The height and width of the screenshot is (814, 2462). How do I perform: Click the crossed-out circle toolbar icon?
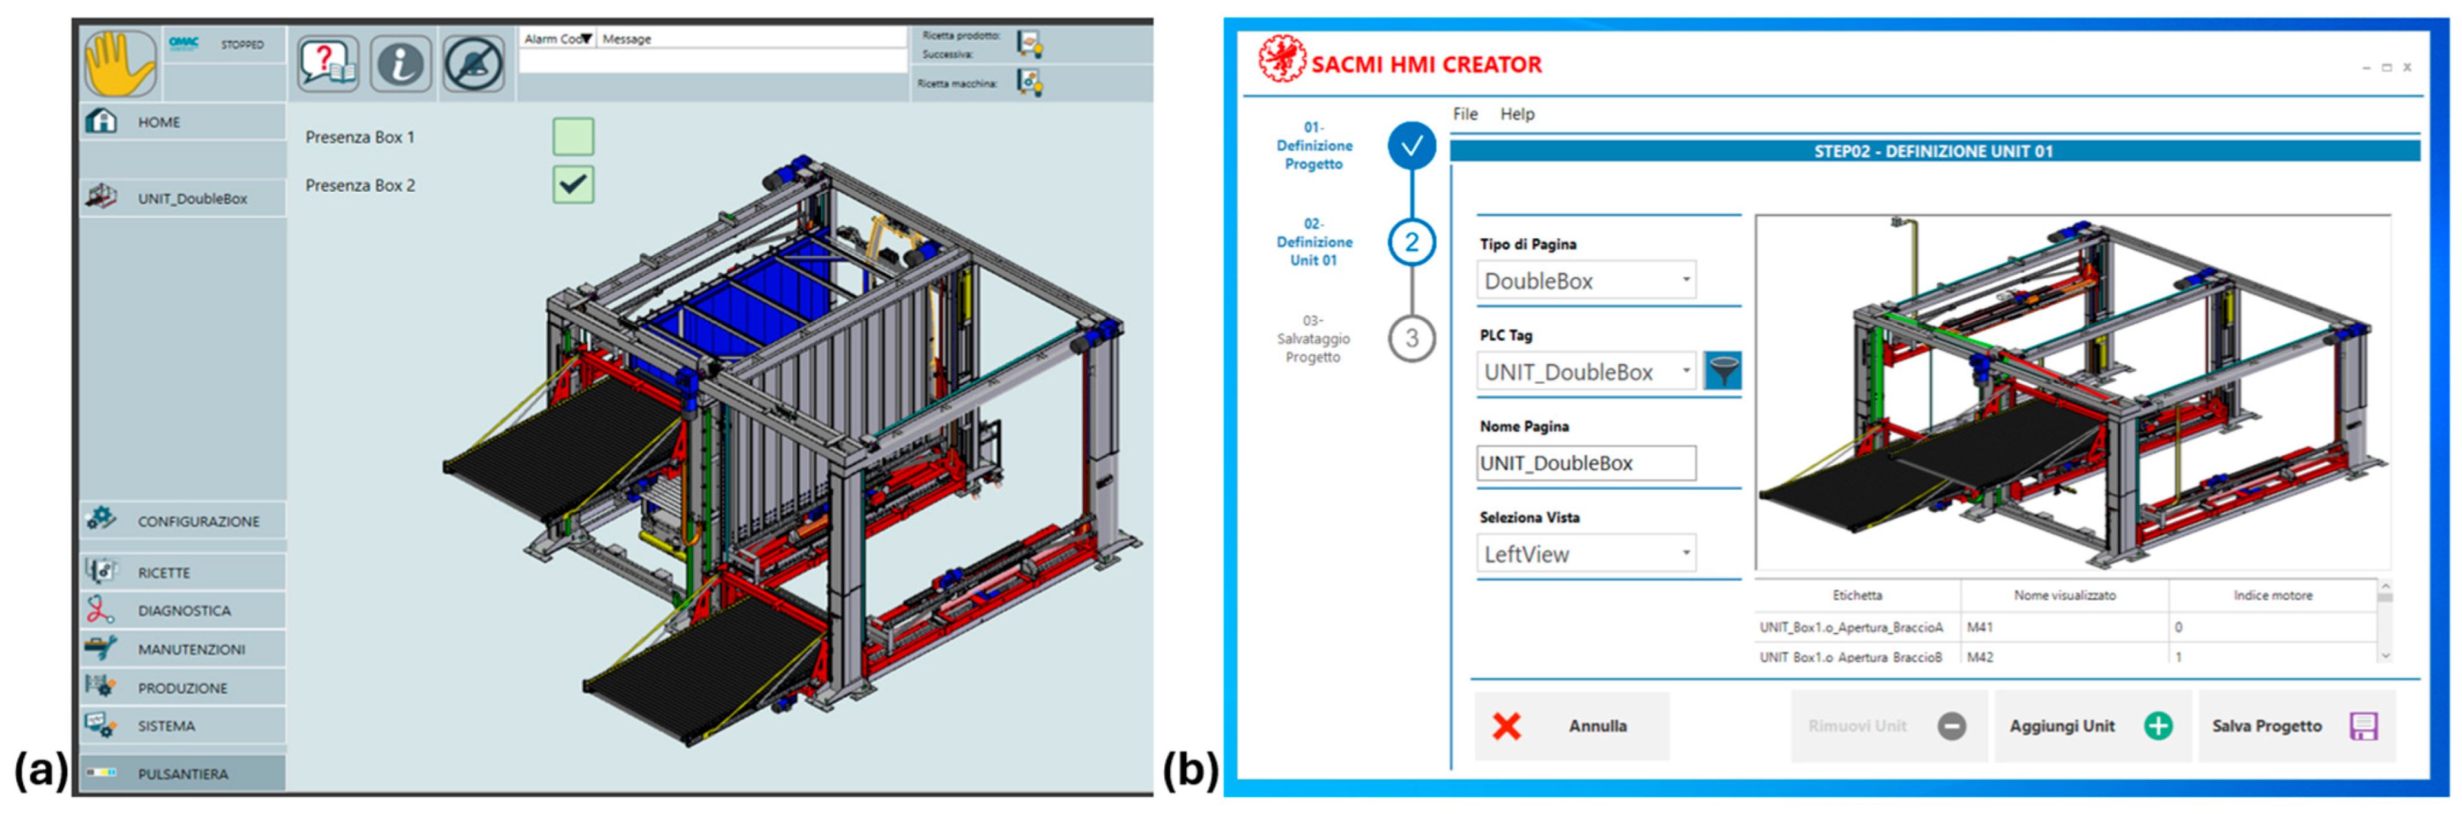click(474, 64)
